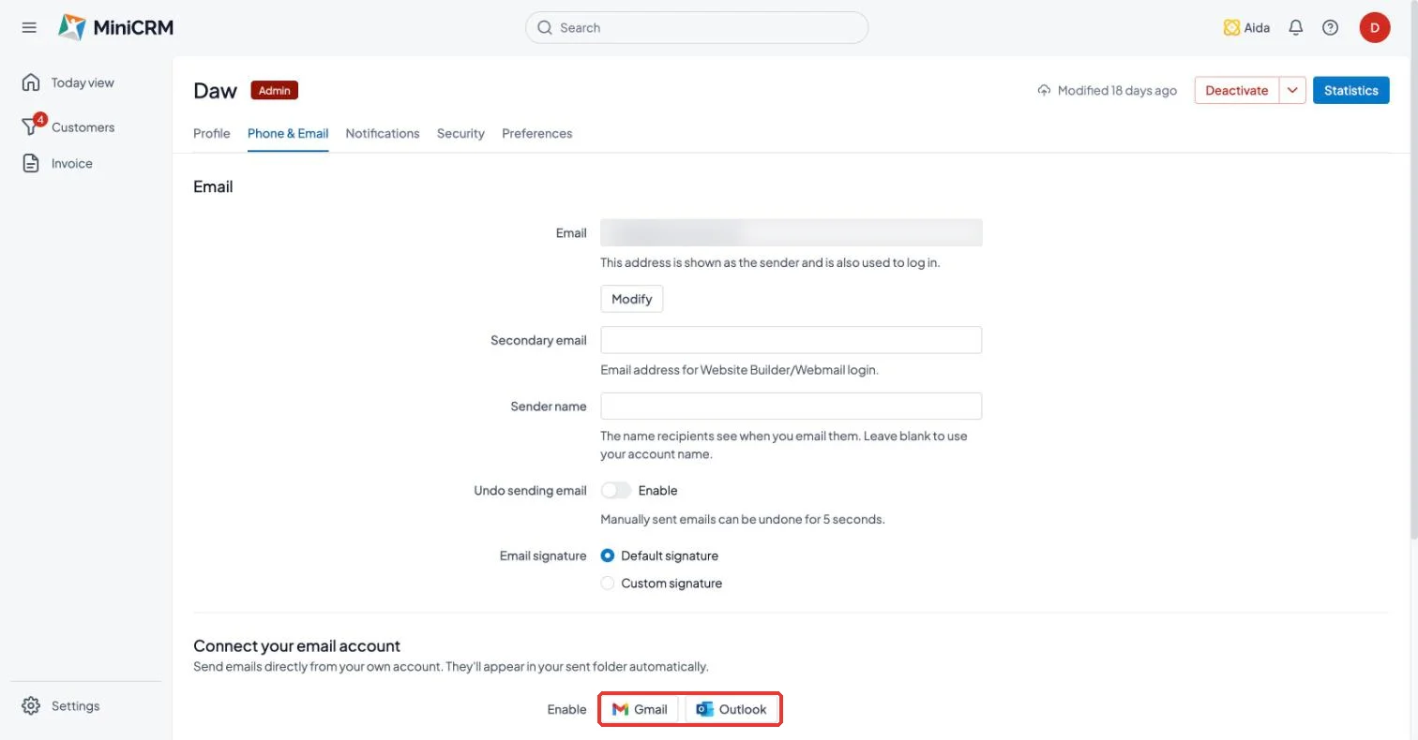Select Default signature radio button
The image size is (1418, 740).
point(608,555)
